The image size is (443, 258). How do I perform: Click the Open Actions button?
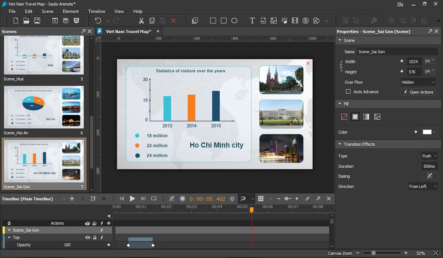coord(418,92)
